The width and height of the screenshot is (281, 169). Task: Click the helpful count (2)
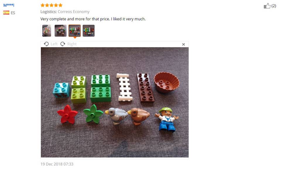point(274,6)
